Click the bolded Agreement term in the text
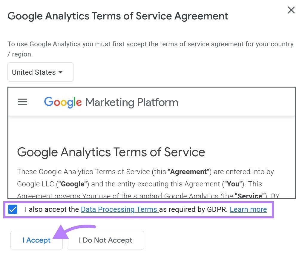Image resolution: width=302 pixels, height=259 pixels. tap(188, 172)
